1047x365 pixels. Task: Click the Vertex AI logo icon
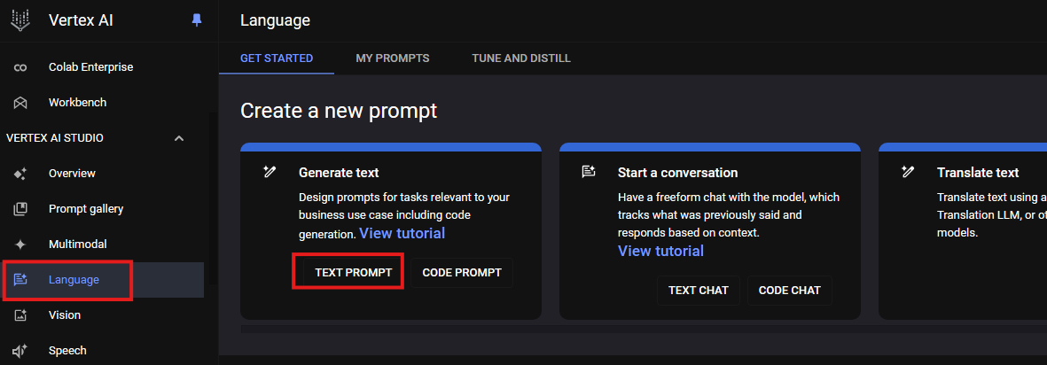pyautogui.click(x=20, y=20)
